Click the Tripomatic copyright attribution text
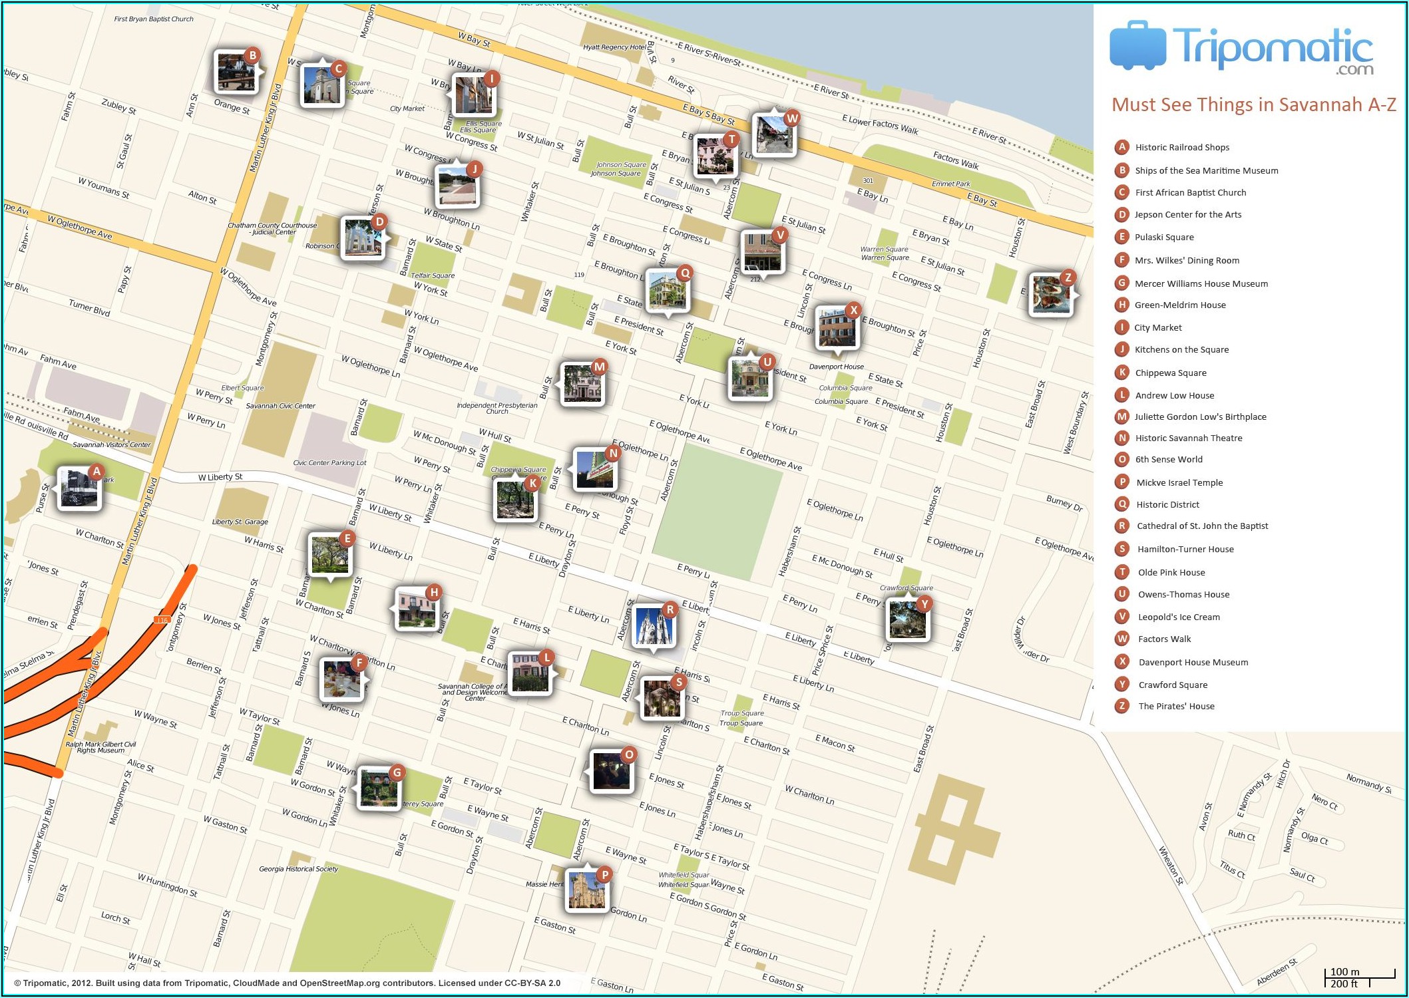Image resolution: width=1409 pixels, height=998 pixels. (x=287, y=983)
